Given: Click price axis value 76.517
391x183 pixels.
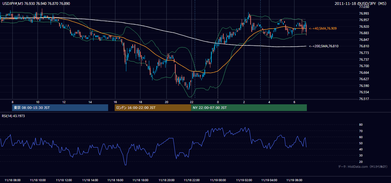Looking at the screenshot, I should coord(364,99).
